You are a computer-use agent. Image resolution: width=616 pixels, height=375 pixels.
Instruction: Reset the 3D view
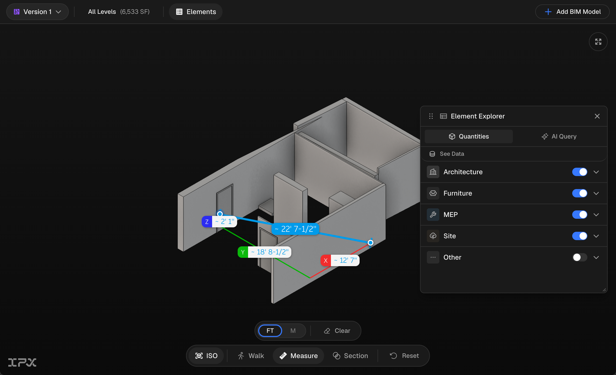point(404,356)
